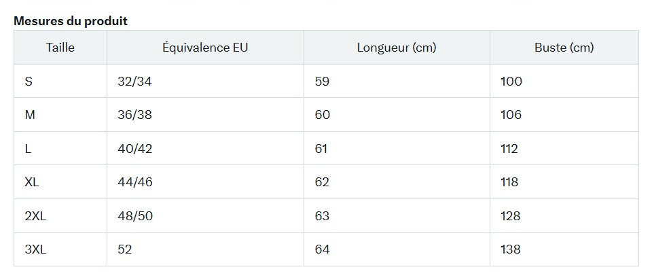Click the 32/34 EU equivalence cell
This screenshot has width=654, height=278.
(205, 81)
